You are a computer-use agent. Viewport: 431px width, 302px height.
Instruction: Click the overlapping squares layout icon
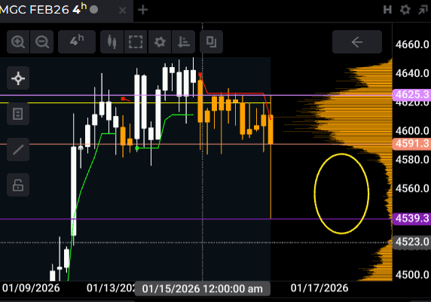212,41
